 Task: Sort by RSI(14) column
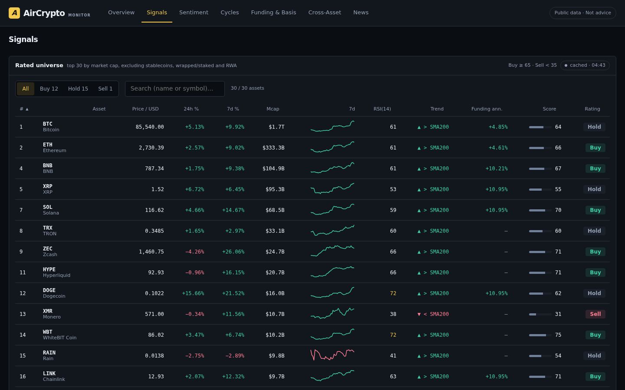382,109
